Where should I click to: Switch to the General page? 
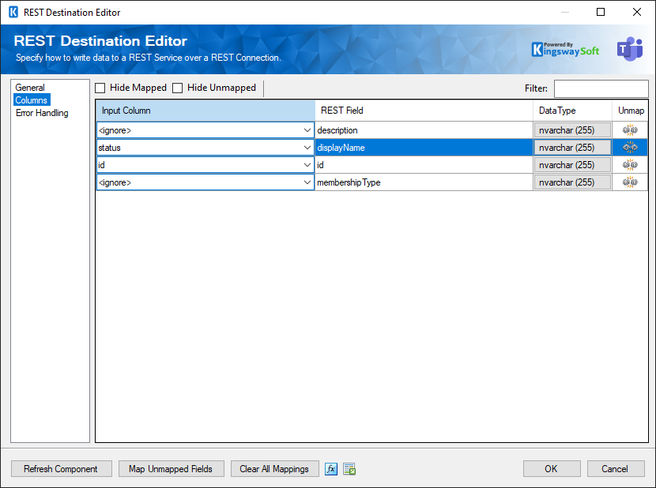pyautogui.click(x=30, y=87)
